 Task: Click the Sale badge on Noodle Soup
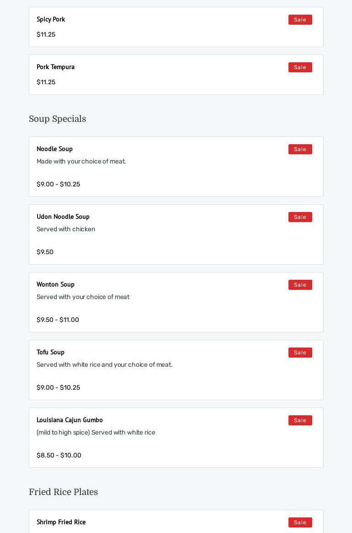click(300, 149)
